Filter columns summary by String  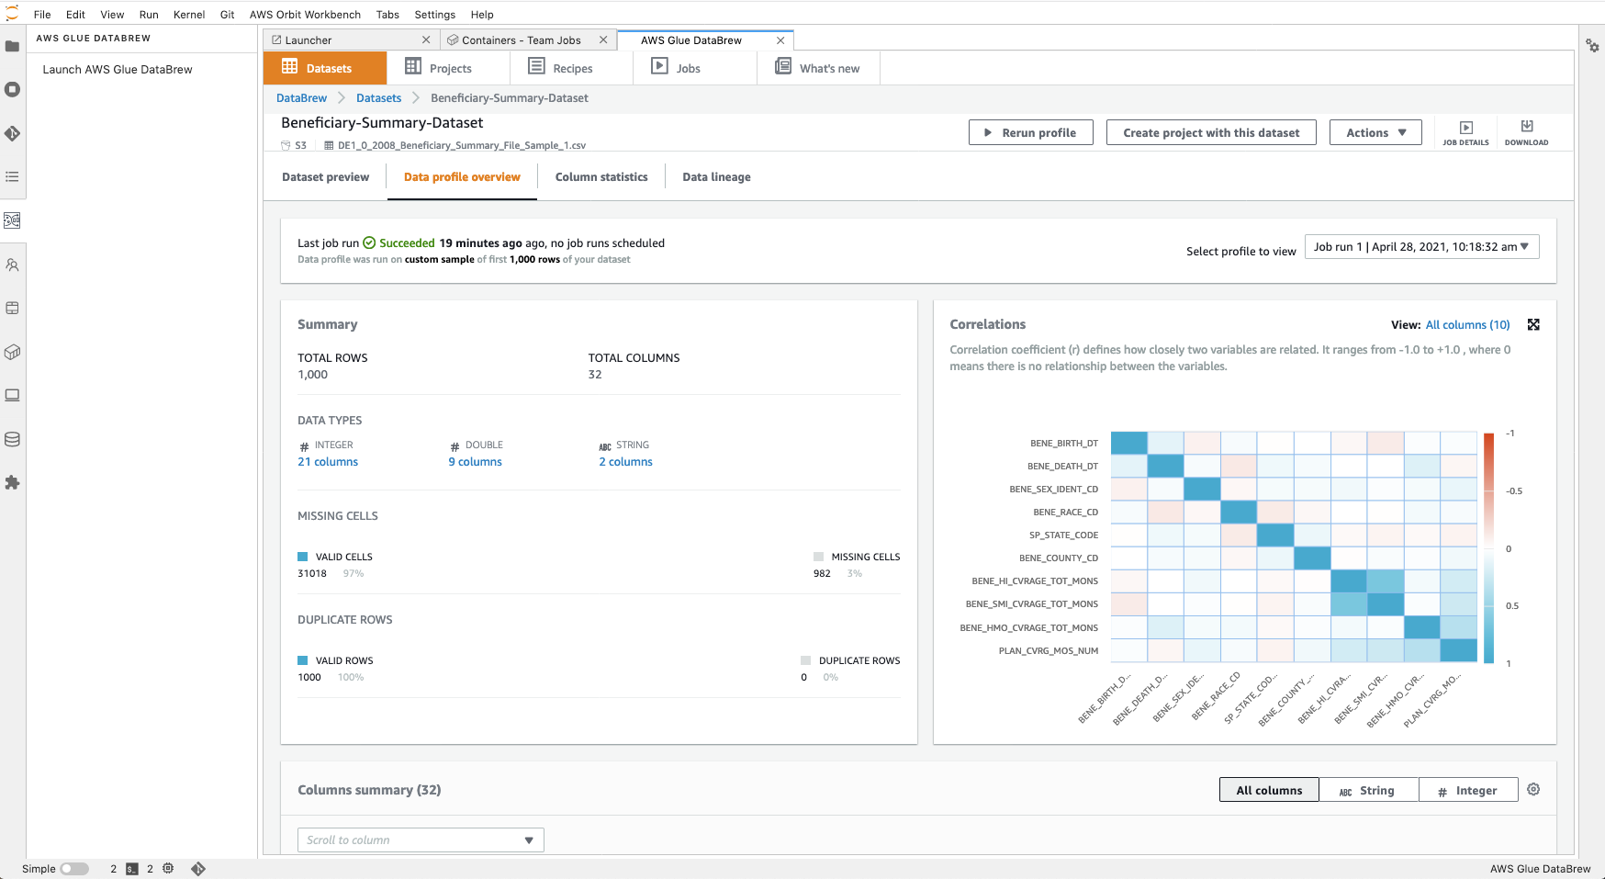coord(1368,790)
